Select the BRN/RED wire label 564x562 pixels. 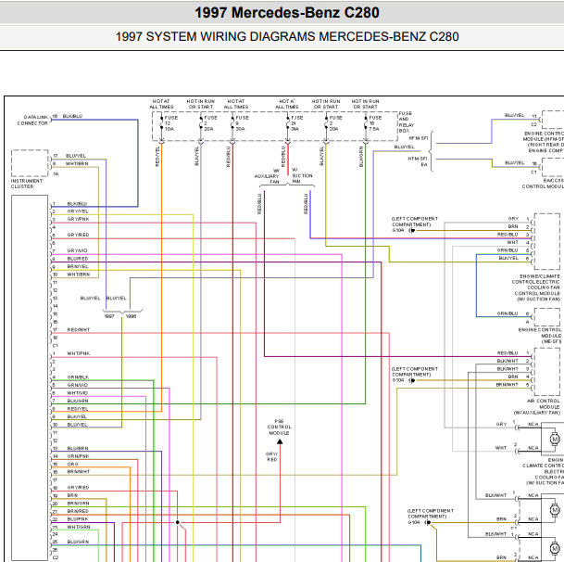[78, 511]
